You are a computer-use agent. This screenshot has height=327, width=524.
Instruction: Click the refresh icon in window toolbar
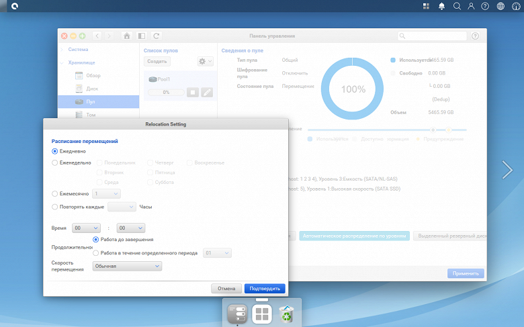[156, 36]
